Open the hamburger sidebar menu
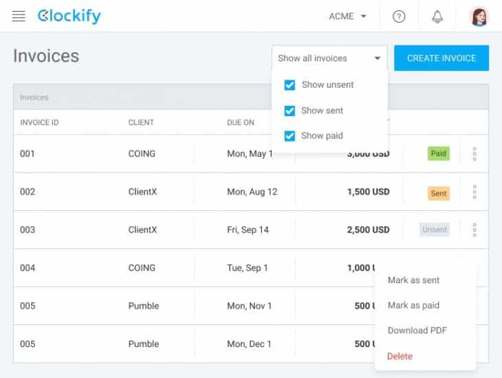Viewport: 502px width, 378px height. [19, 16]
